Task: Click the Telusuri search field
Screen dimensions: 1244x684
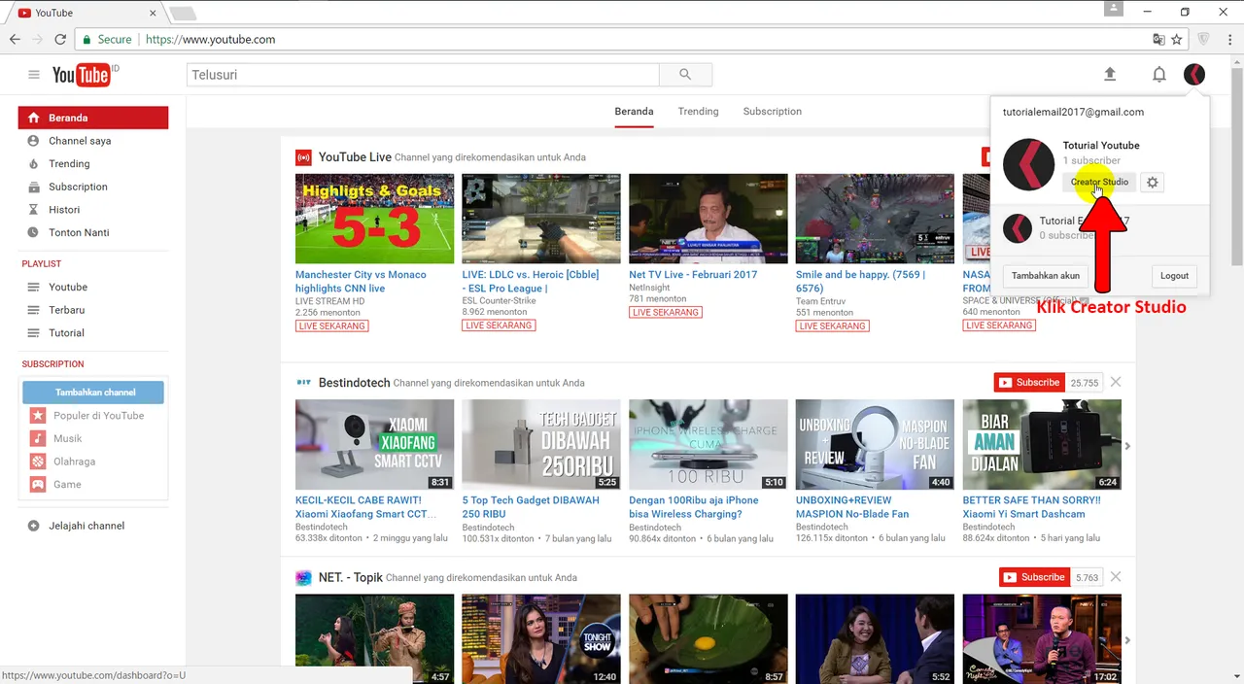Action: pos(423,75)
